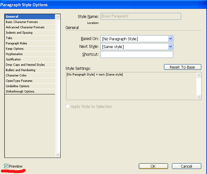The width and height of the screenshot is (207, 174).
Task: Click Style Settings scroll-up arrow
Action: 199,75
